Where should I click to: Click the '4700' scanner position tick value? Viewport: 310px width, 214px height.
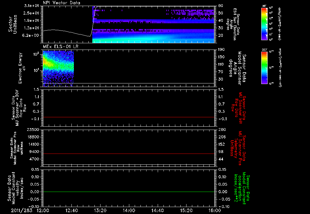coord(34,159)
